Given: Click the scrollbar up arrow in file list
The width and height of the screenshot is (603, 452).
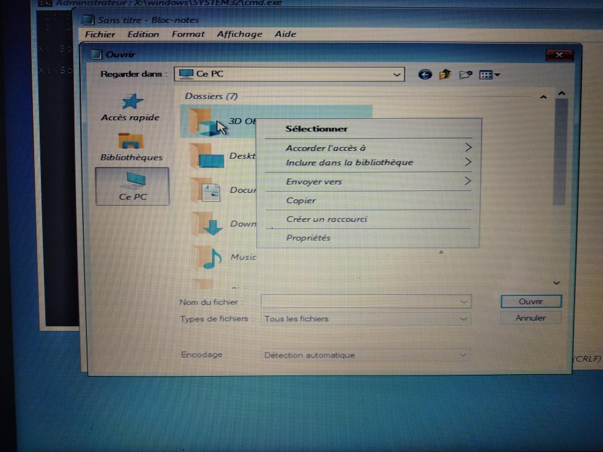Looking at the screenshot, I should (561, 93).
